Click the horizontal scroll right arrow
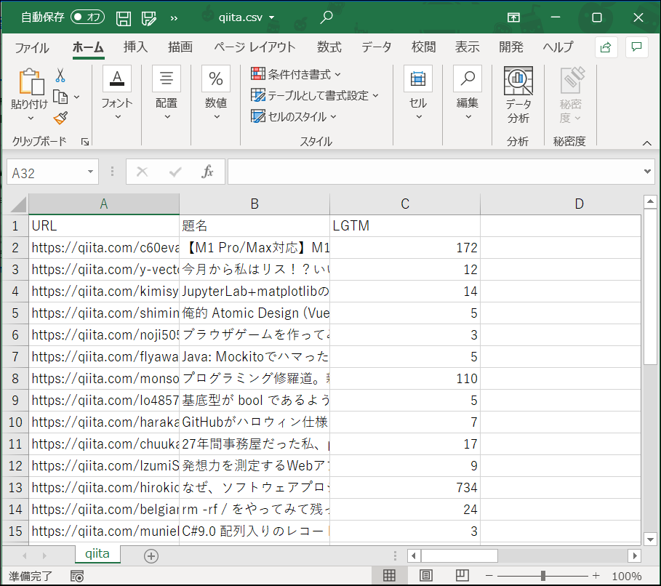The height and width of the screenshot is (586, 661). pos(634,556)
